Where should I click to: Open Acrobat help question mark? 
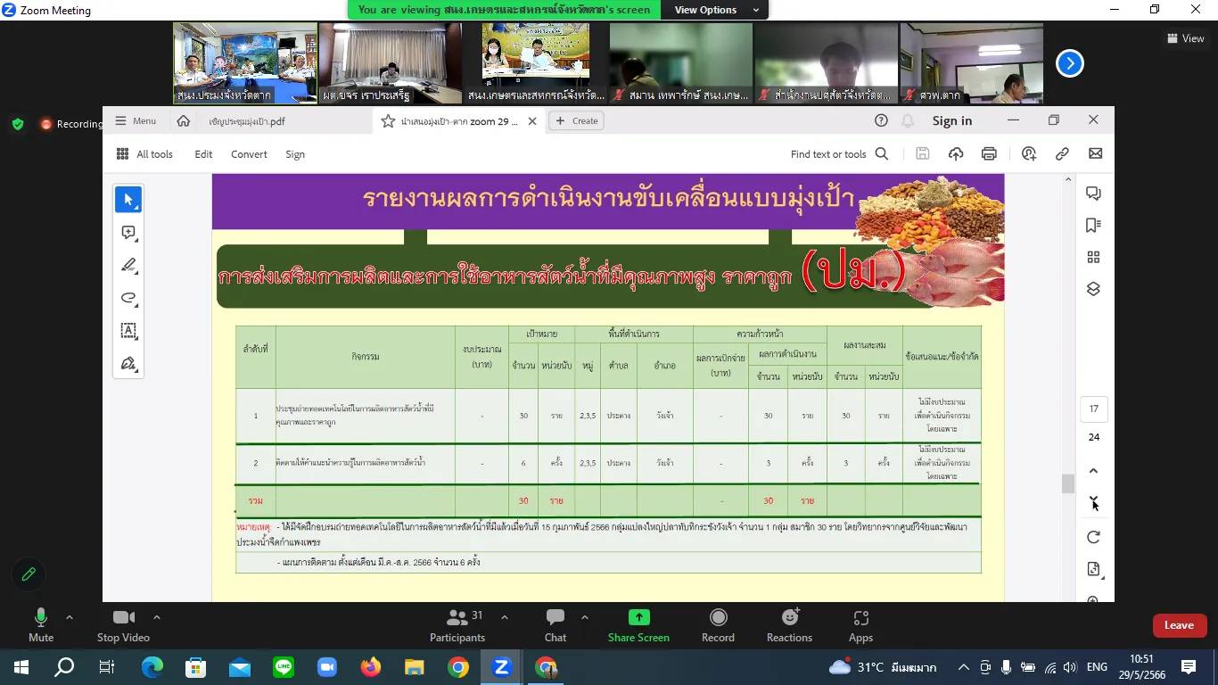pyautogui.click(x=881, y=120)
